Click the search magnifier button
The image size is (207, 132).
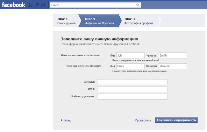138,5
